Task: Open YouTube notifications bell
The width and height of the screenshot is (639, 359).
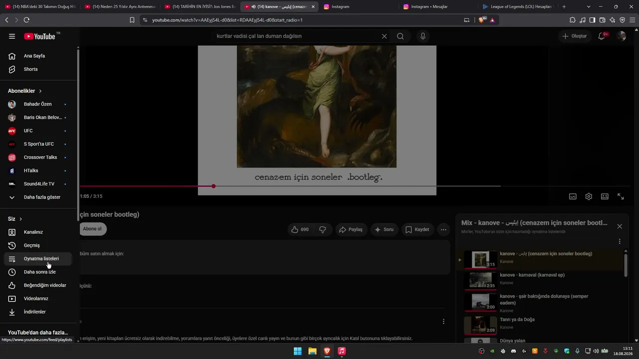Action: (602, 36)
